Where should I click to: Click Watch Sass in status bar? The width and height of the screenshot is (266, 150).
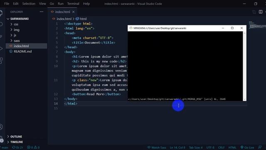157,147
